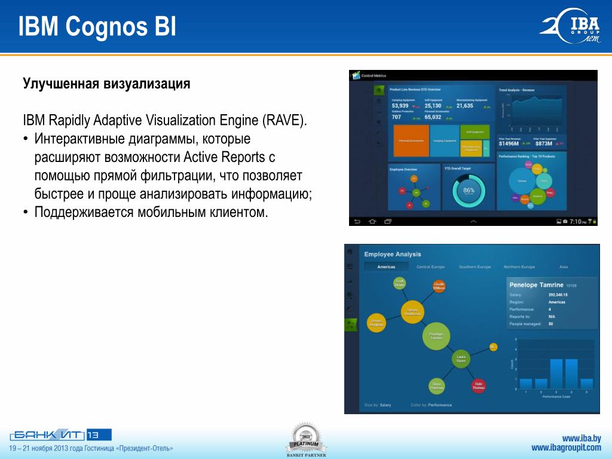Viewport: 612px width, 459px height.
Task: Switch to the Central Europe tab
Action: (x=430, y=267)
